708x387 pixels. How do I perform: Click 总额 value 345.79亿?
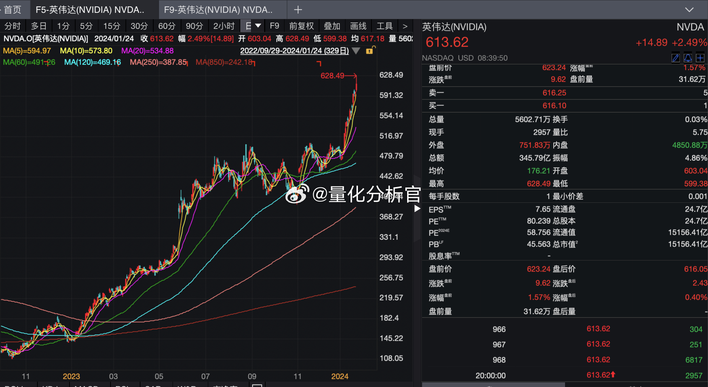click(535, 158)
